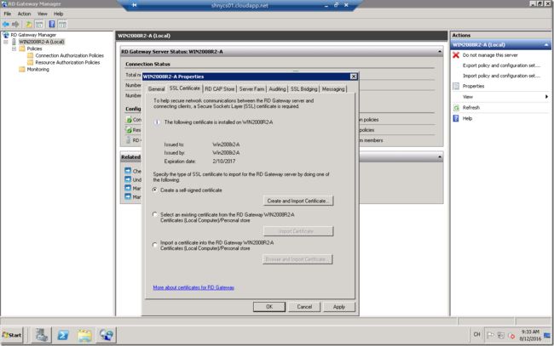Image resolution: width=554 pixels, height=346 pixels.
Task: Click the blue Help toolbar icon
Action: 52,24
